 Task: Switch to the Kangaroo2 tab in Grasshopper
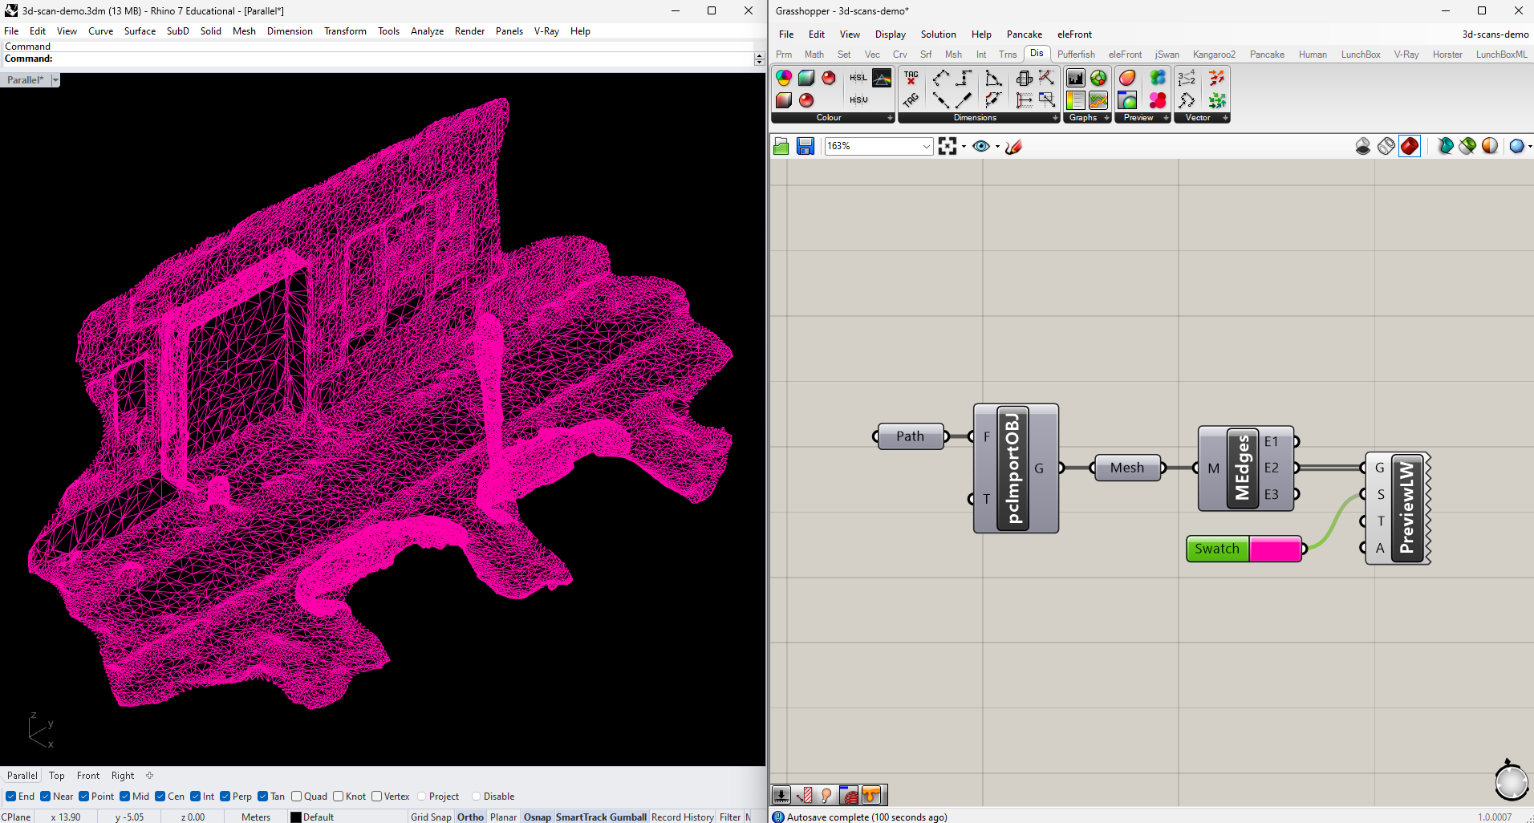pos(1214,54)
